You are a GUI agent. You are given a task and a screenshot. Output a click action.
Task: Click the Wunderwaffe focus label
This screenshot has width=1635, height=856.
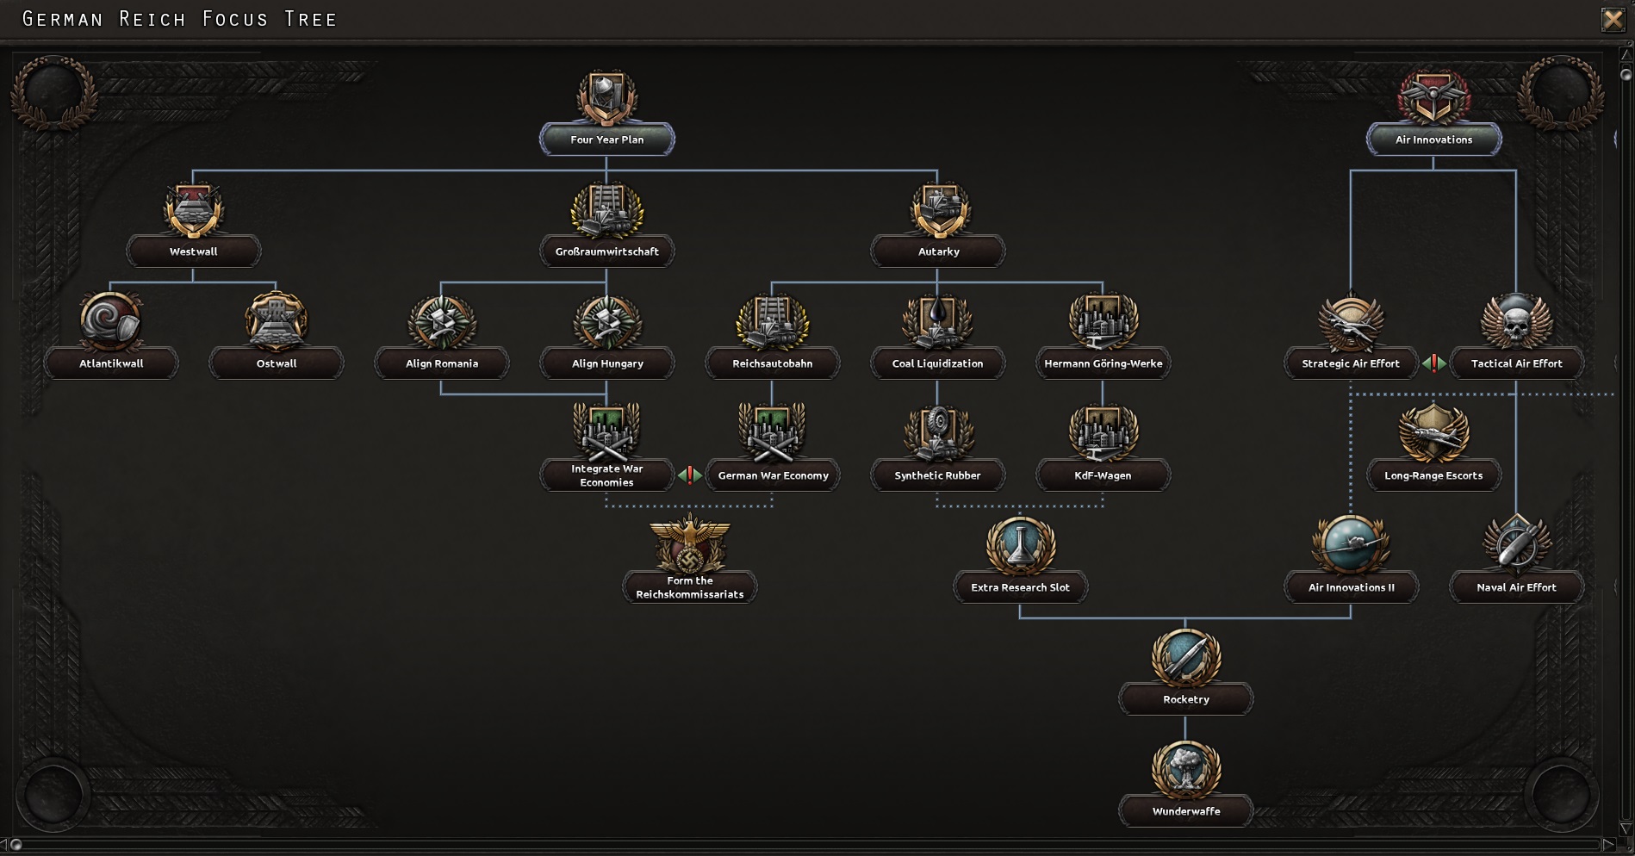1185,811
